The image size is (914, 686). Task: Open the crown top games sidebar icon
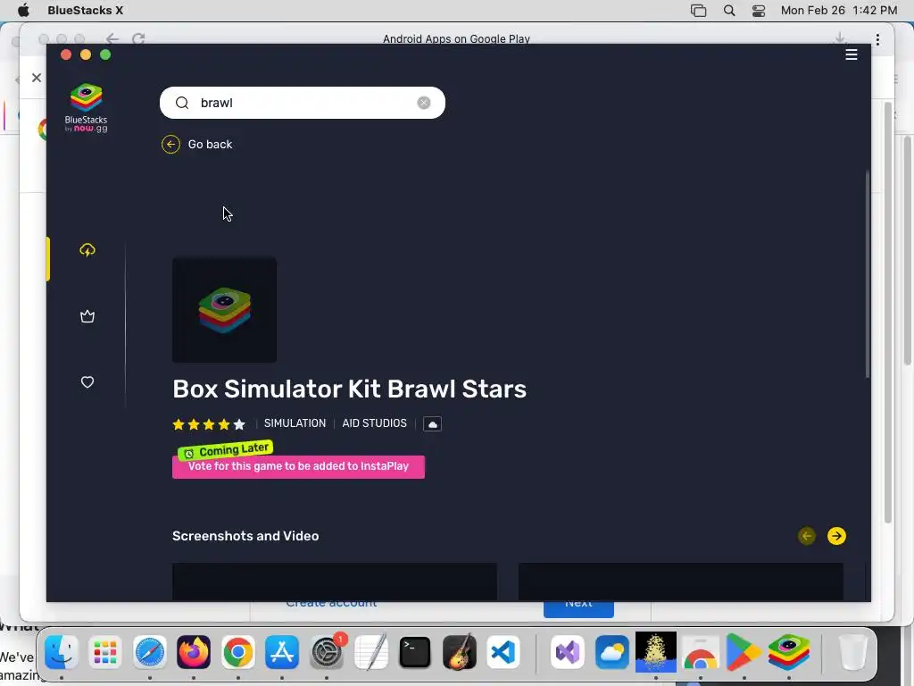pos(87,316)
